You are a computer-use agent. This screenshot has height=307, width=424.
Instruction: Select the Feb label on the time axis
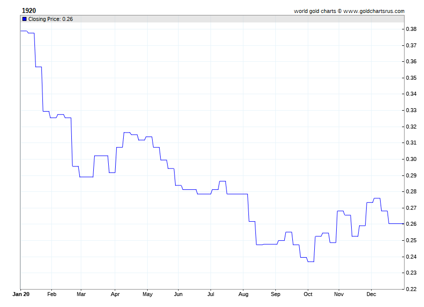pyautogui.click(x=52, y=294)
